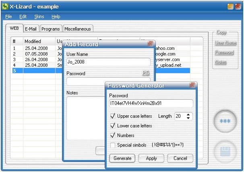The height and width of the screenshot is (172, 244).
Task: Click the Generate button
Action: point(122,158)
